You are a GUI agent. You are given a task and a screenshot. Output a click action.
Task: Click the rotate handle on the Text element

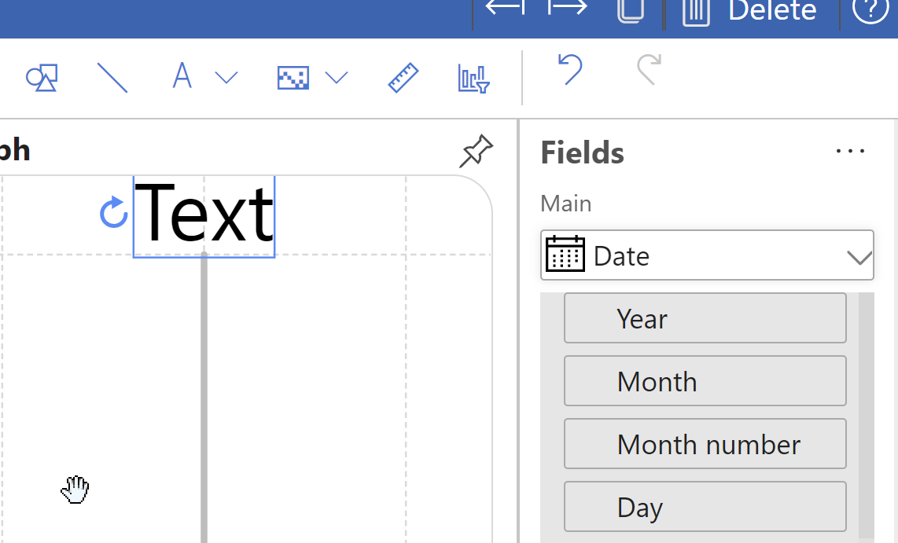113,213
